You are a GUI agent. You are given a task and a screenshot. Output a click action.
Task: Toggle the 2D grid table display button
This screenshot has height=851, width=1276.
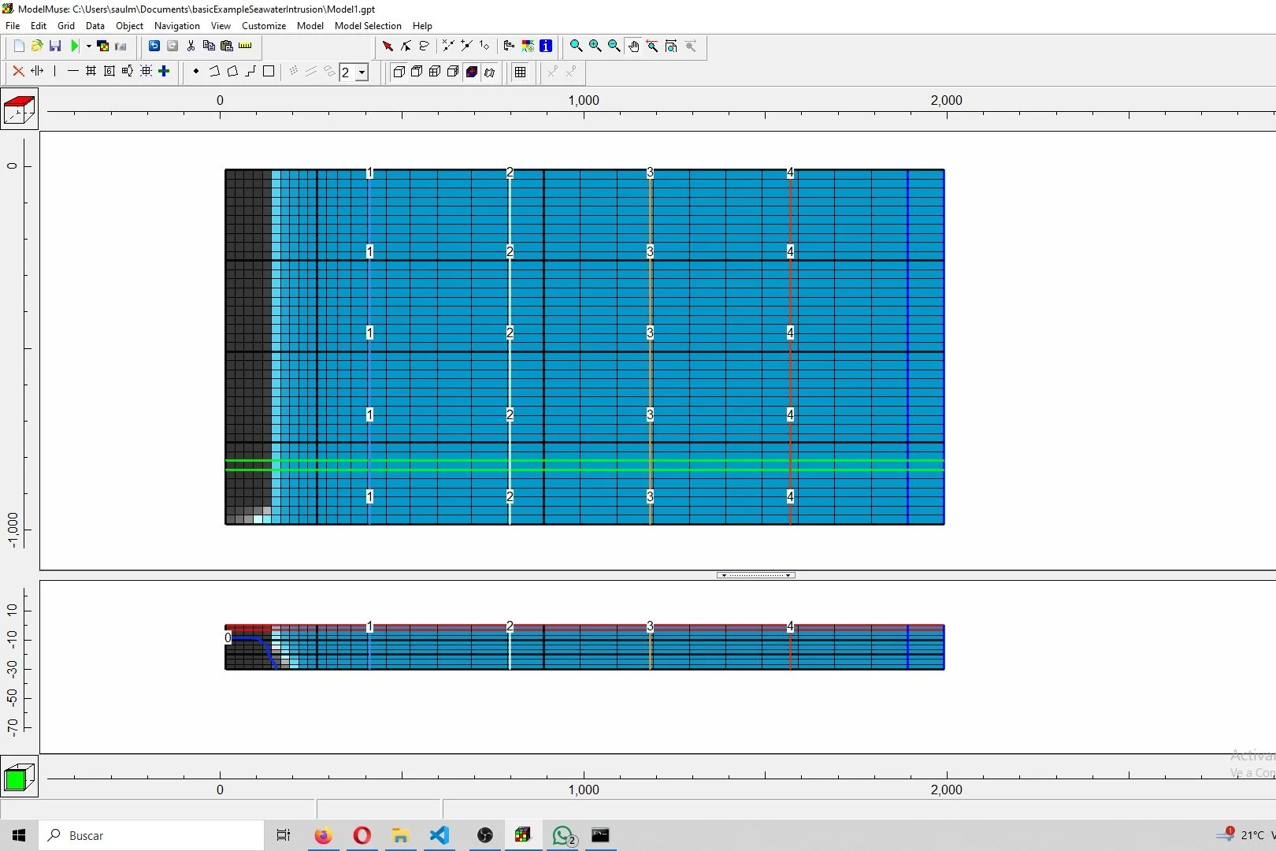pyautogui.click(x=520, y=72)
